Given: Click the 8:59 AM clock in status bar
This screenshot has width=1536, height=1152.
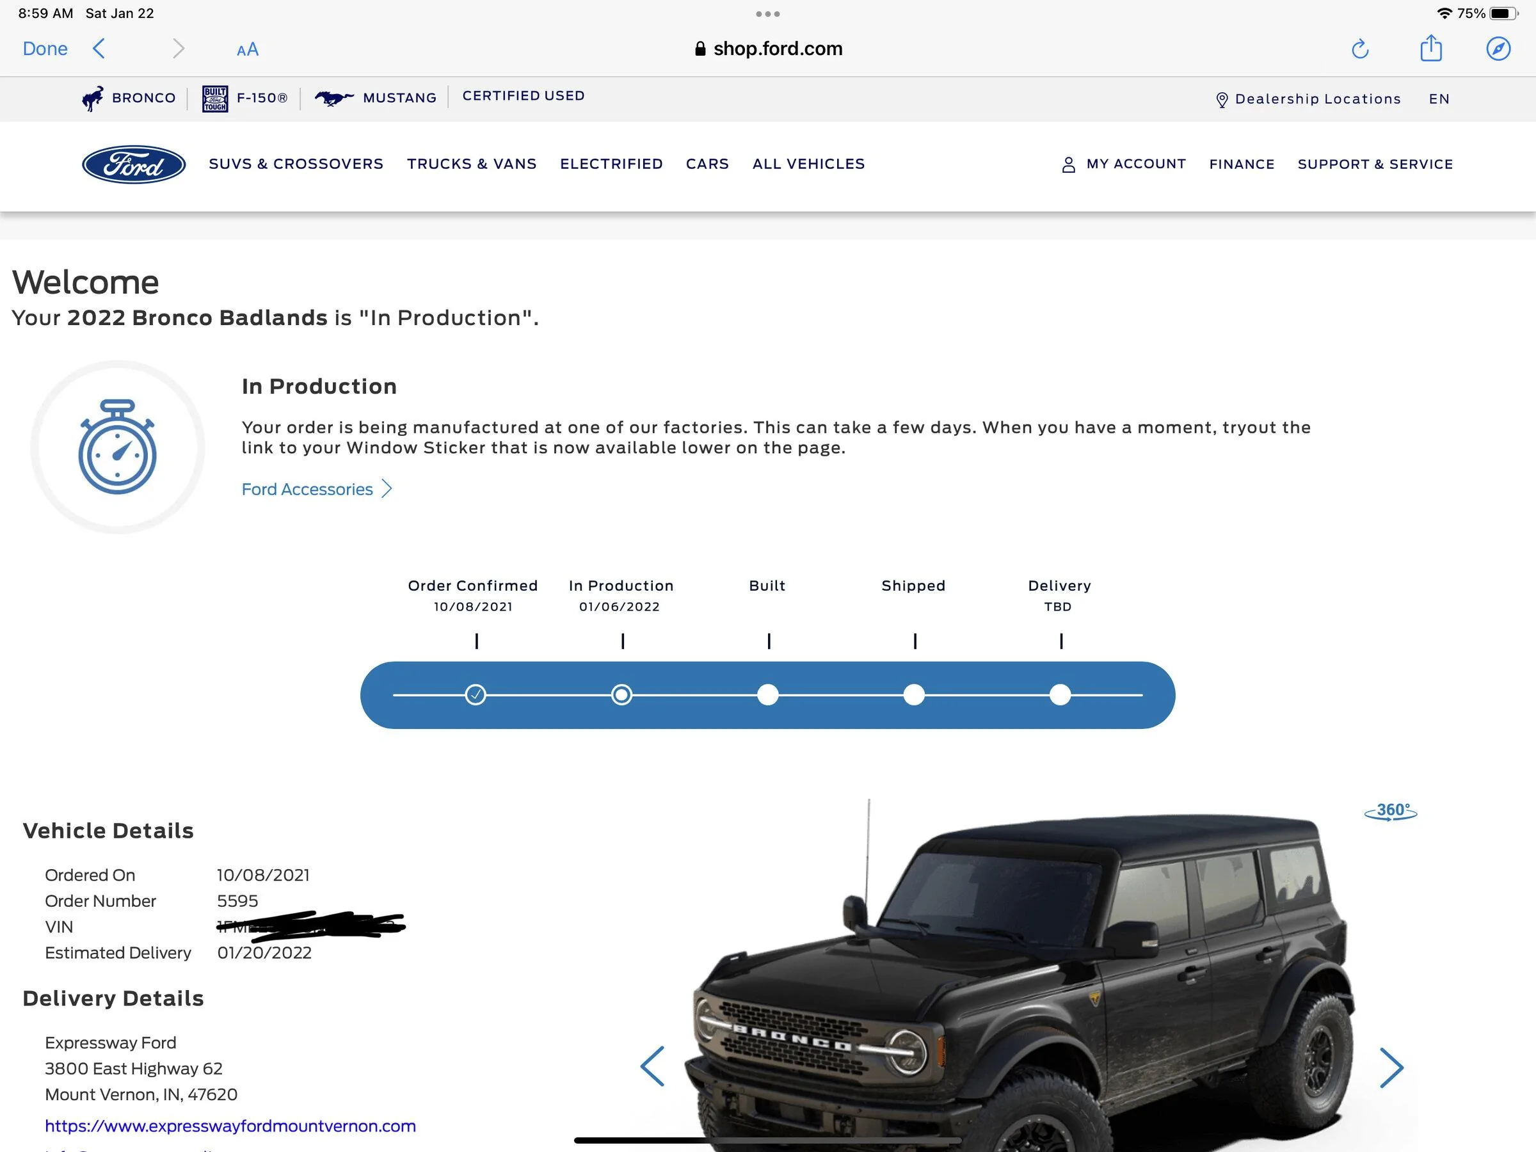Looking at the screenshot, I should 46,13.
